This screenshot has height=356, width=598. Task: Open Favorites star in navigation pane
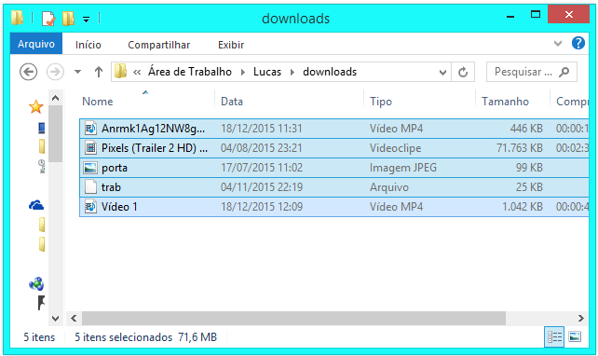coord(35,107)
